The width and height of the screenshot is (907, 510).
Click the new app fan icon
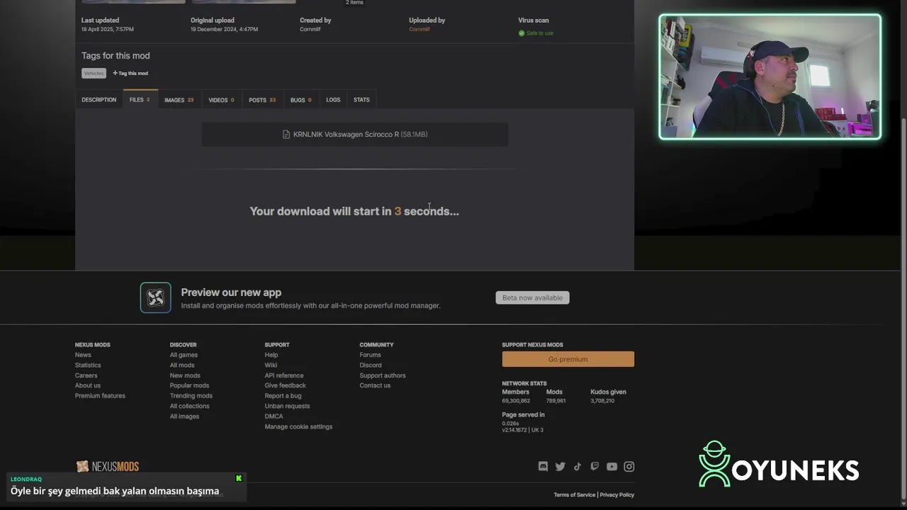pyautogui.click(x=155, y=297)
